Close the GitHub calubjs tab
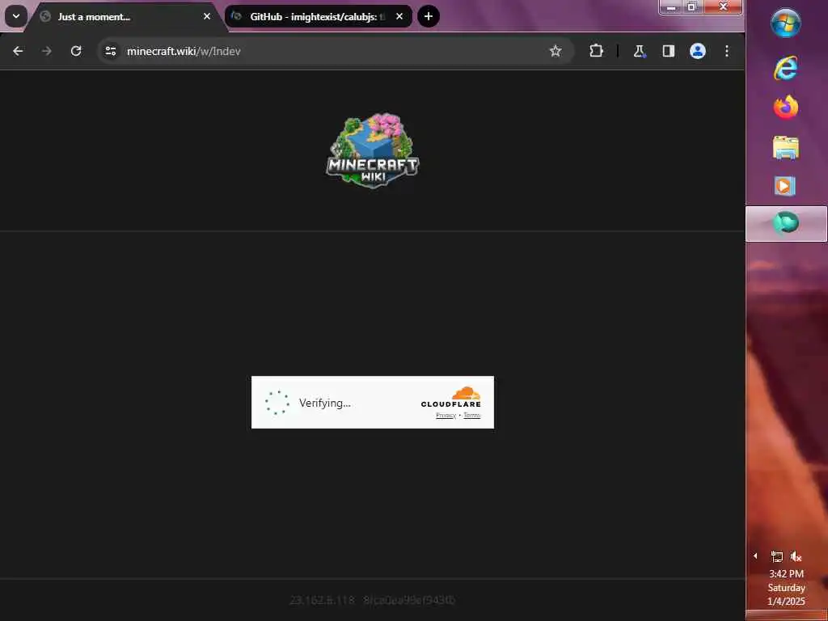 (399, 16)
